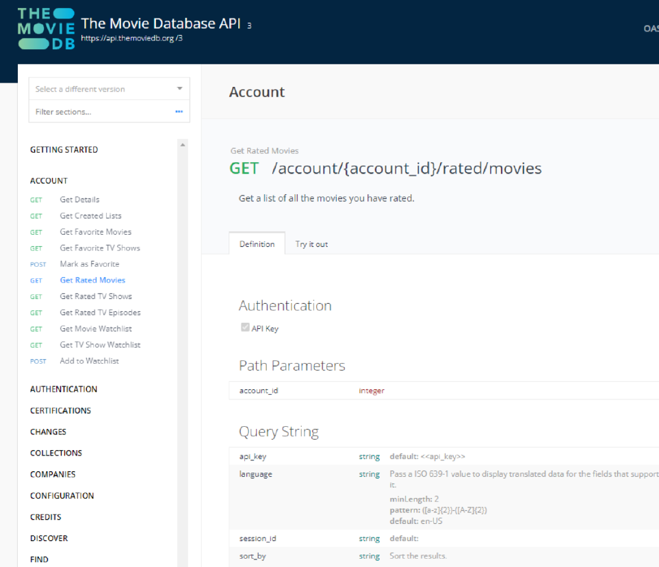Viewport: 659px width, 567px height.
Task: Click the api_key query string row
Action: pos(444,456)
